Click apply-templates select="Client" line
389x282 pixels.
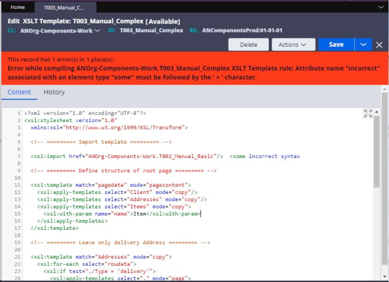[117, 192]
